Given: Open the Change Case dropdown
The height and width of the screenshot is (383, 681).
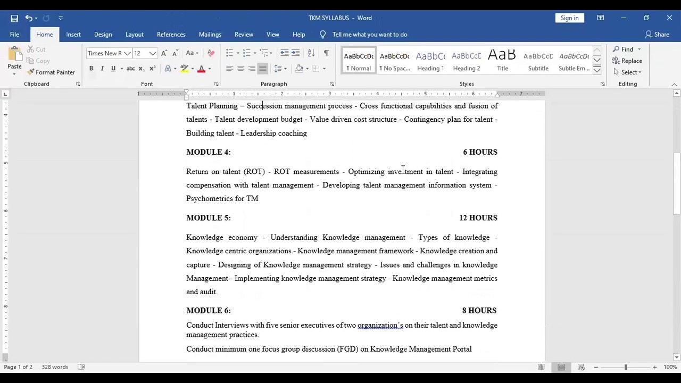Looking at the screenshot, I should pyautogui.click(x=192, y=53).
